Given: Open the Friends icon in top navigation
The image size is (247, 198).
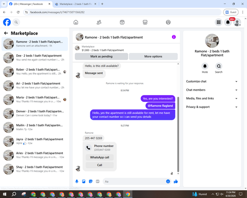Looking at the screenshot, I should pos(99,22).
